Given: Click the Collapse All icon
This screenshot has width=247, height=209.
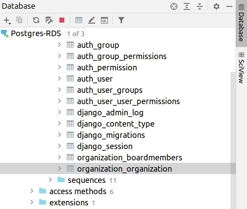Looking at the screenshot, I should tap(200, 6).
